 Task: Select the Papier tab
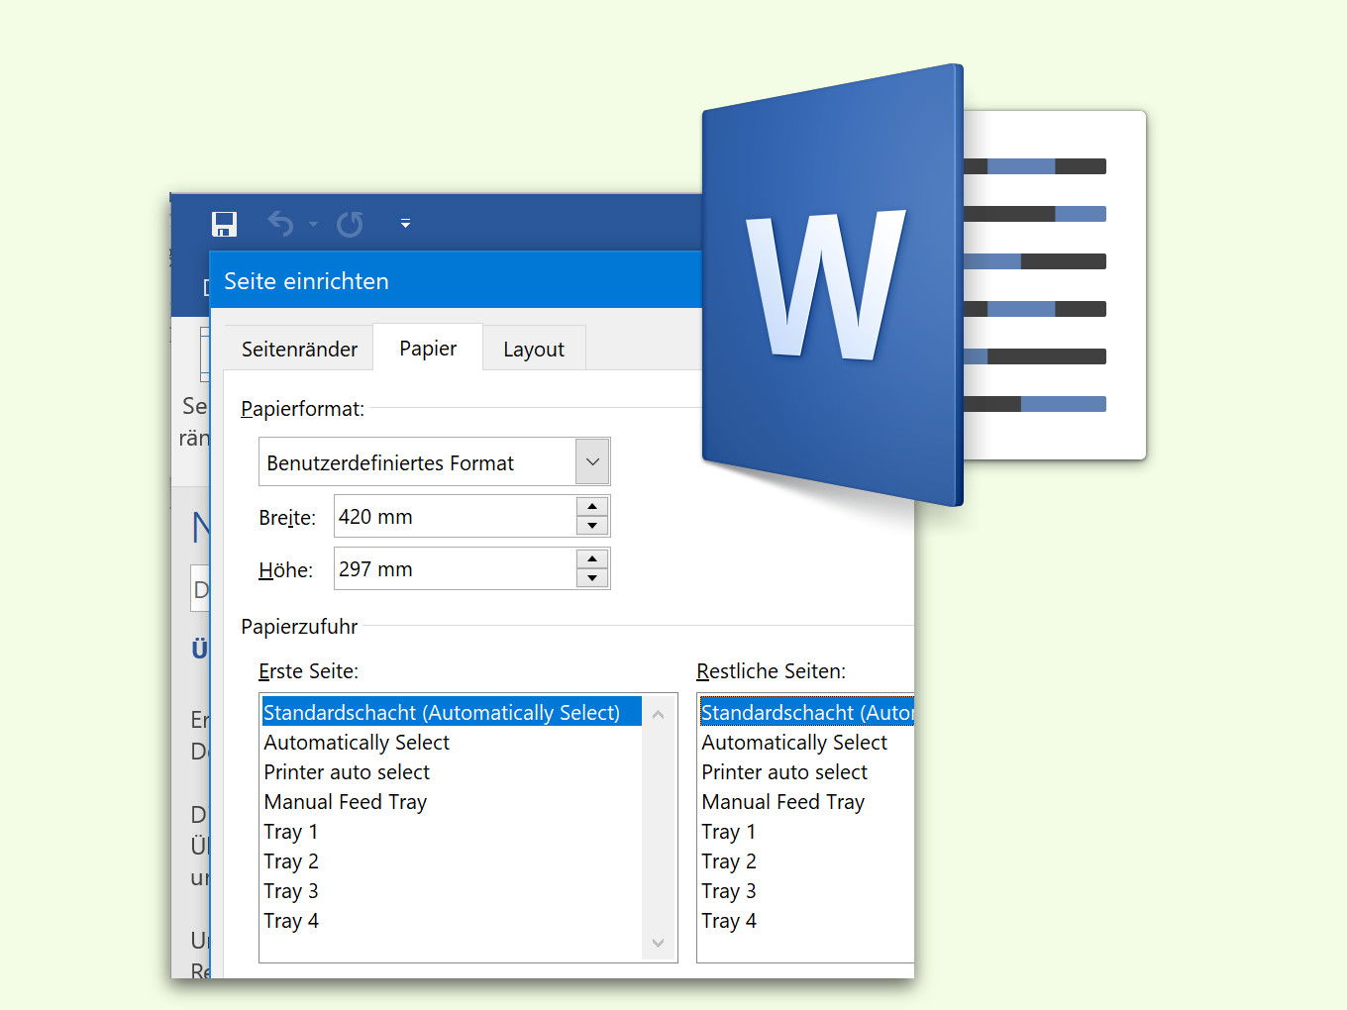(x=428, y=348)
